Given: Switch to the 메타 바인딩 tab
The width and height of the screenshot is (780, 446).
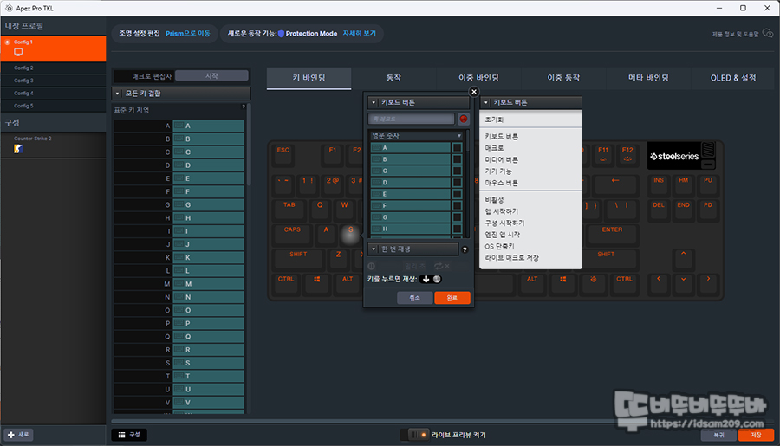Looking at the screenshot, I should click(648, 78).
